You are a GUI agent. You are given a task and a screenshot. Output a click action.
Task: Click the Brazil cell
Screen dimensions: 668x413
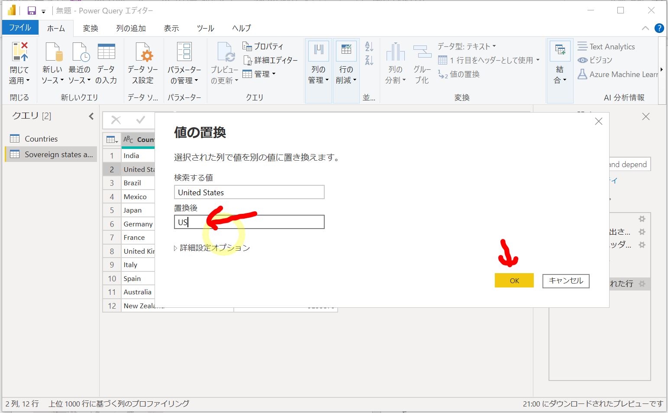tap(138, 183)
